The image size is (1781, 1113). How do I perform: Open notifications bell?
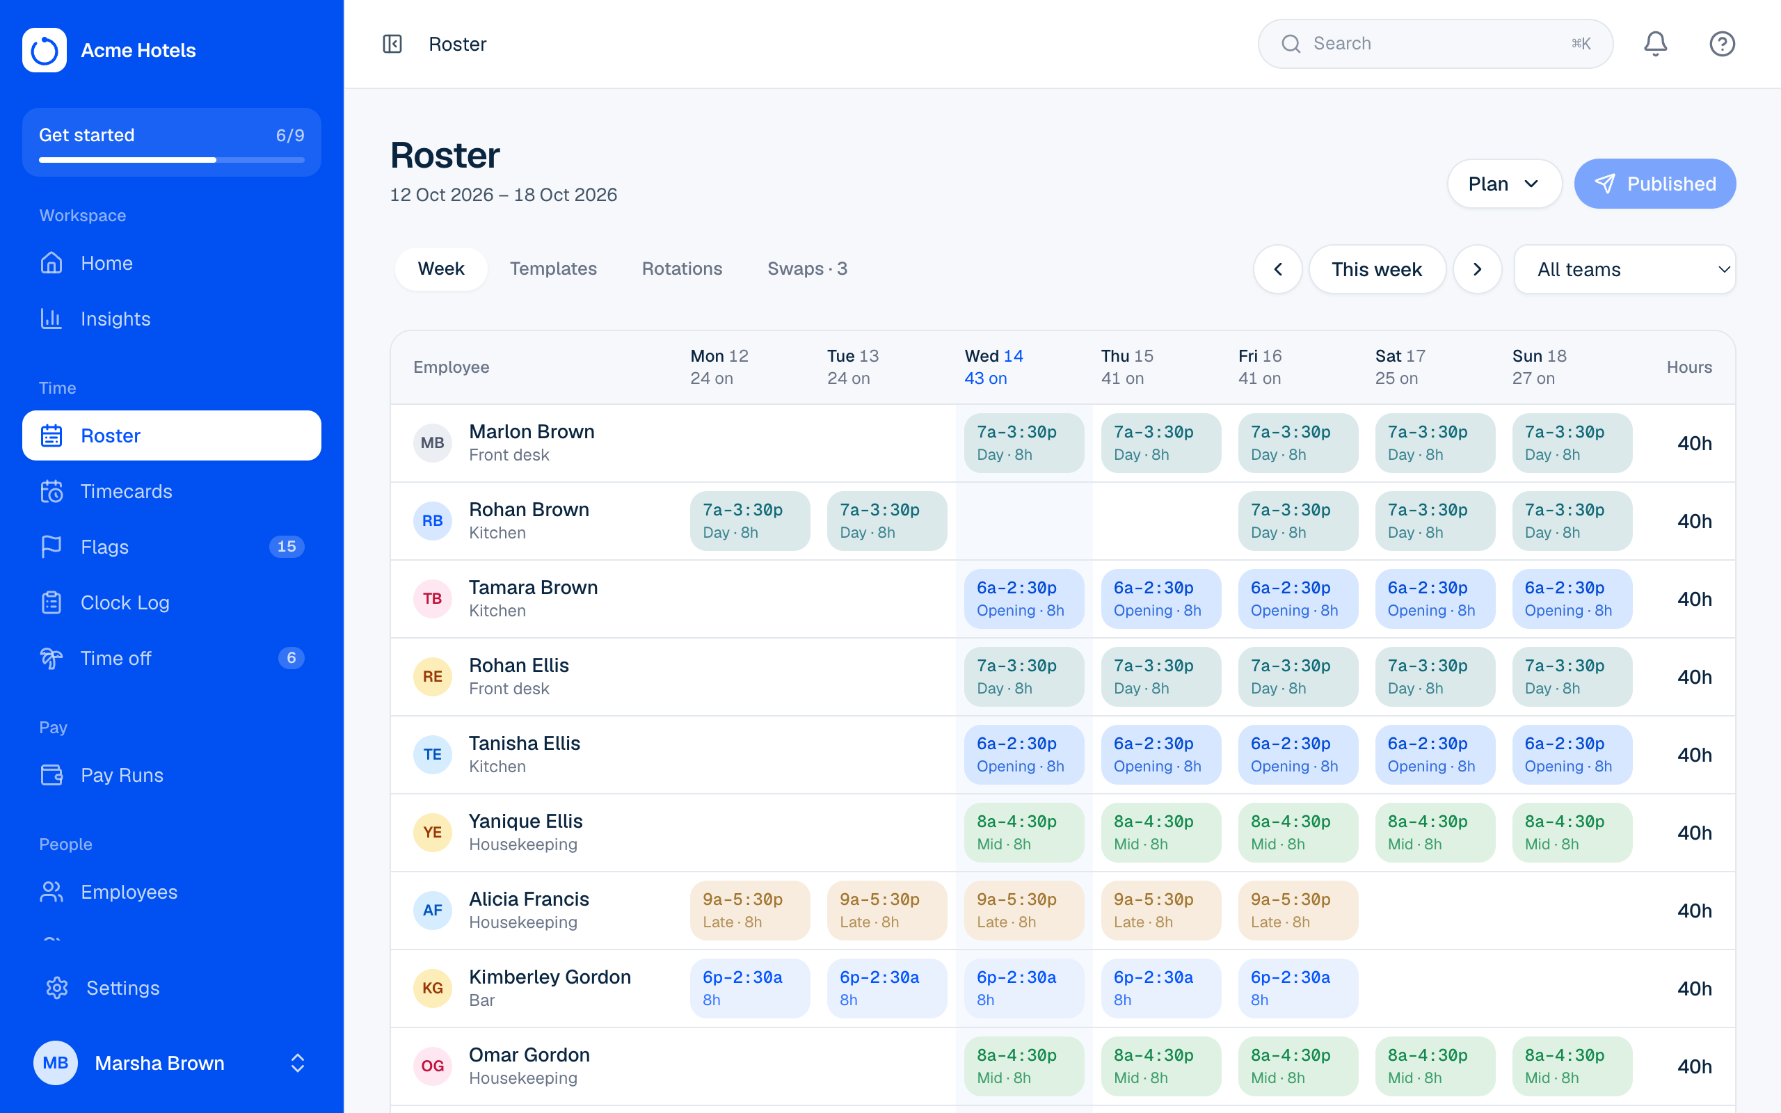point(1655,44)
